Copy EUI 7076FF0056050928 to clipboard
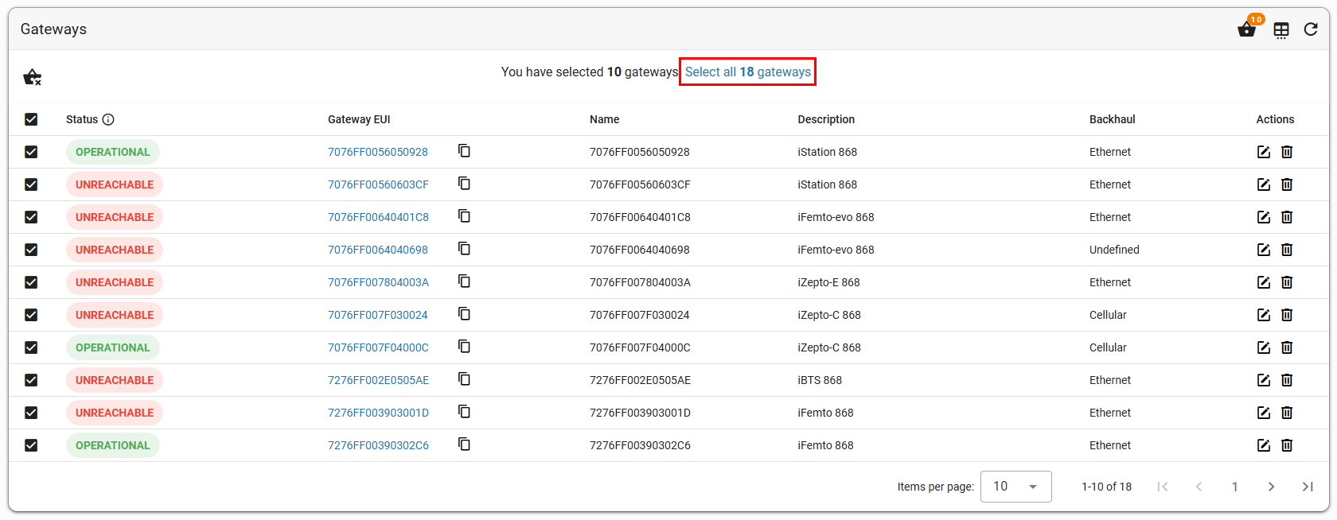This screenshot has width=1337, height=520. point(464,151)
